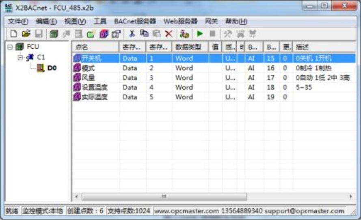
Task: Click the 描述 column header
Action: (324, 47)
